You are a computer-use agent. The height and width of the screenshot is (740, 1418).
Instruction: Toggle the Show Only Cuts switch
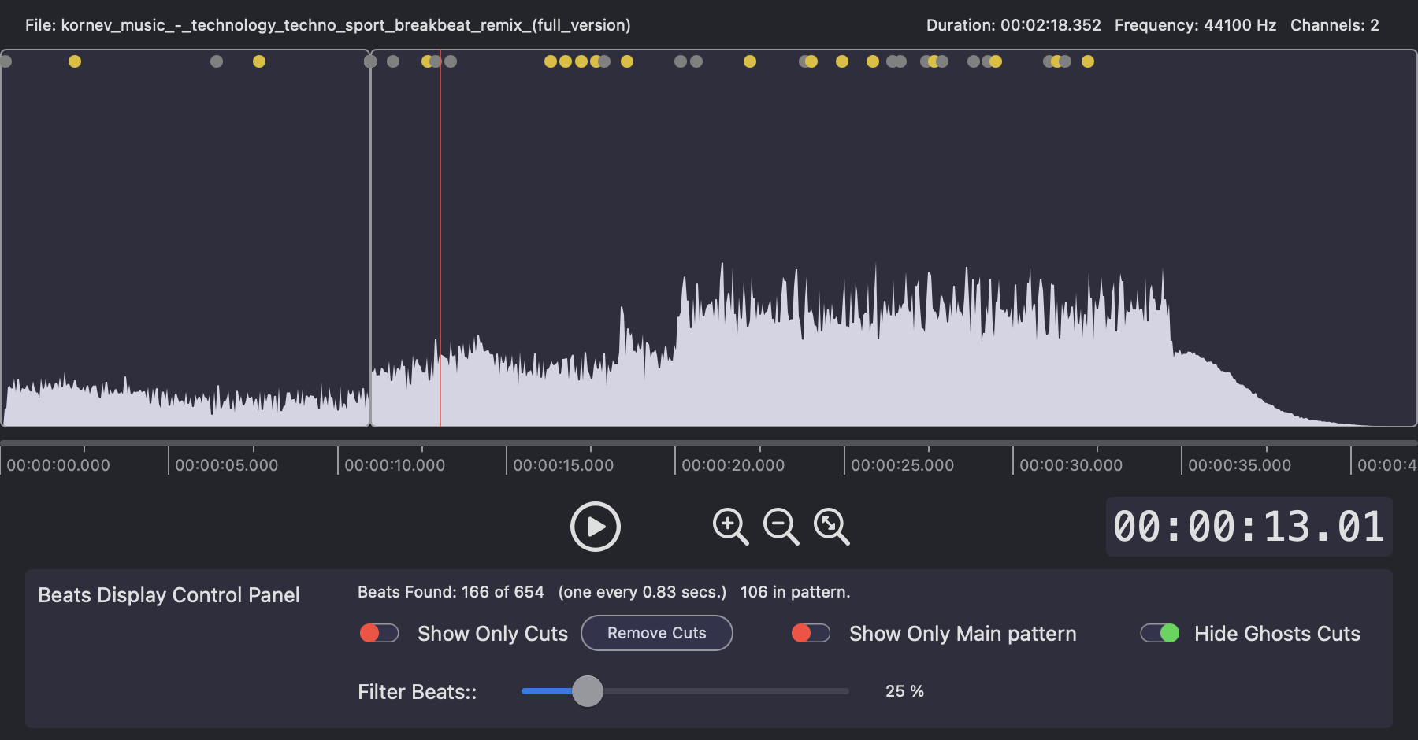click(x=379, y=633)
